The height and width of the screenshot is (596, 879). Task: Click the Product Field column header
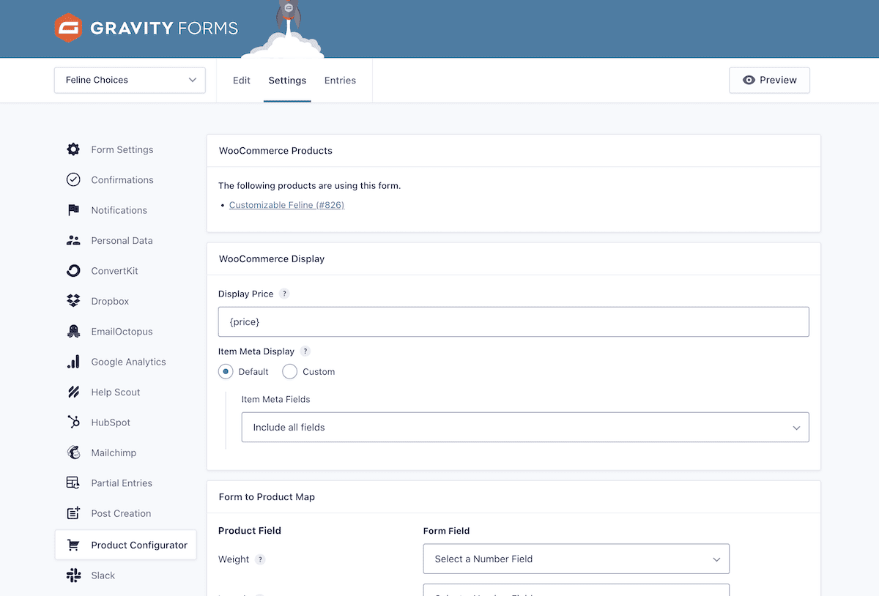pyautogui.click(x=250, y=530)
